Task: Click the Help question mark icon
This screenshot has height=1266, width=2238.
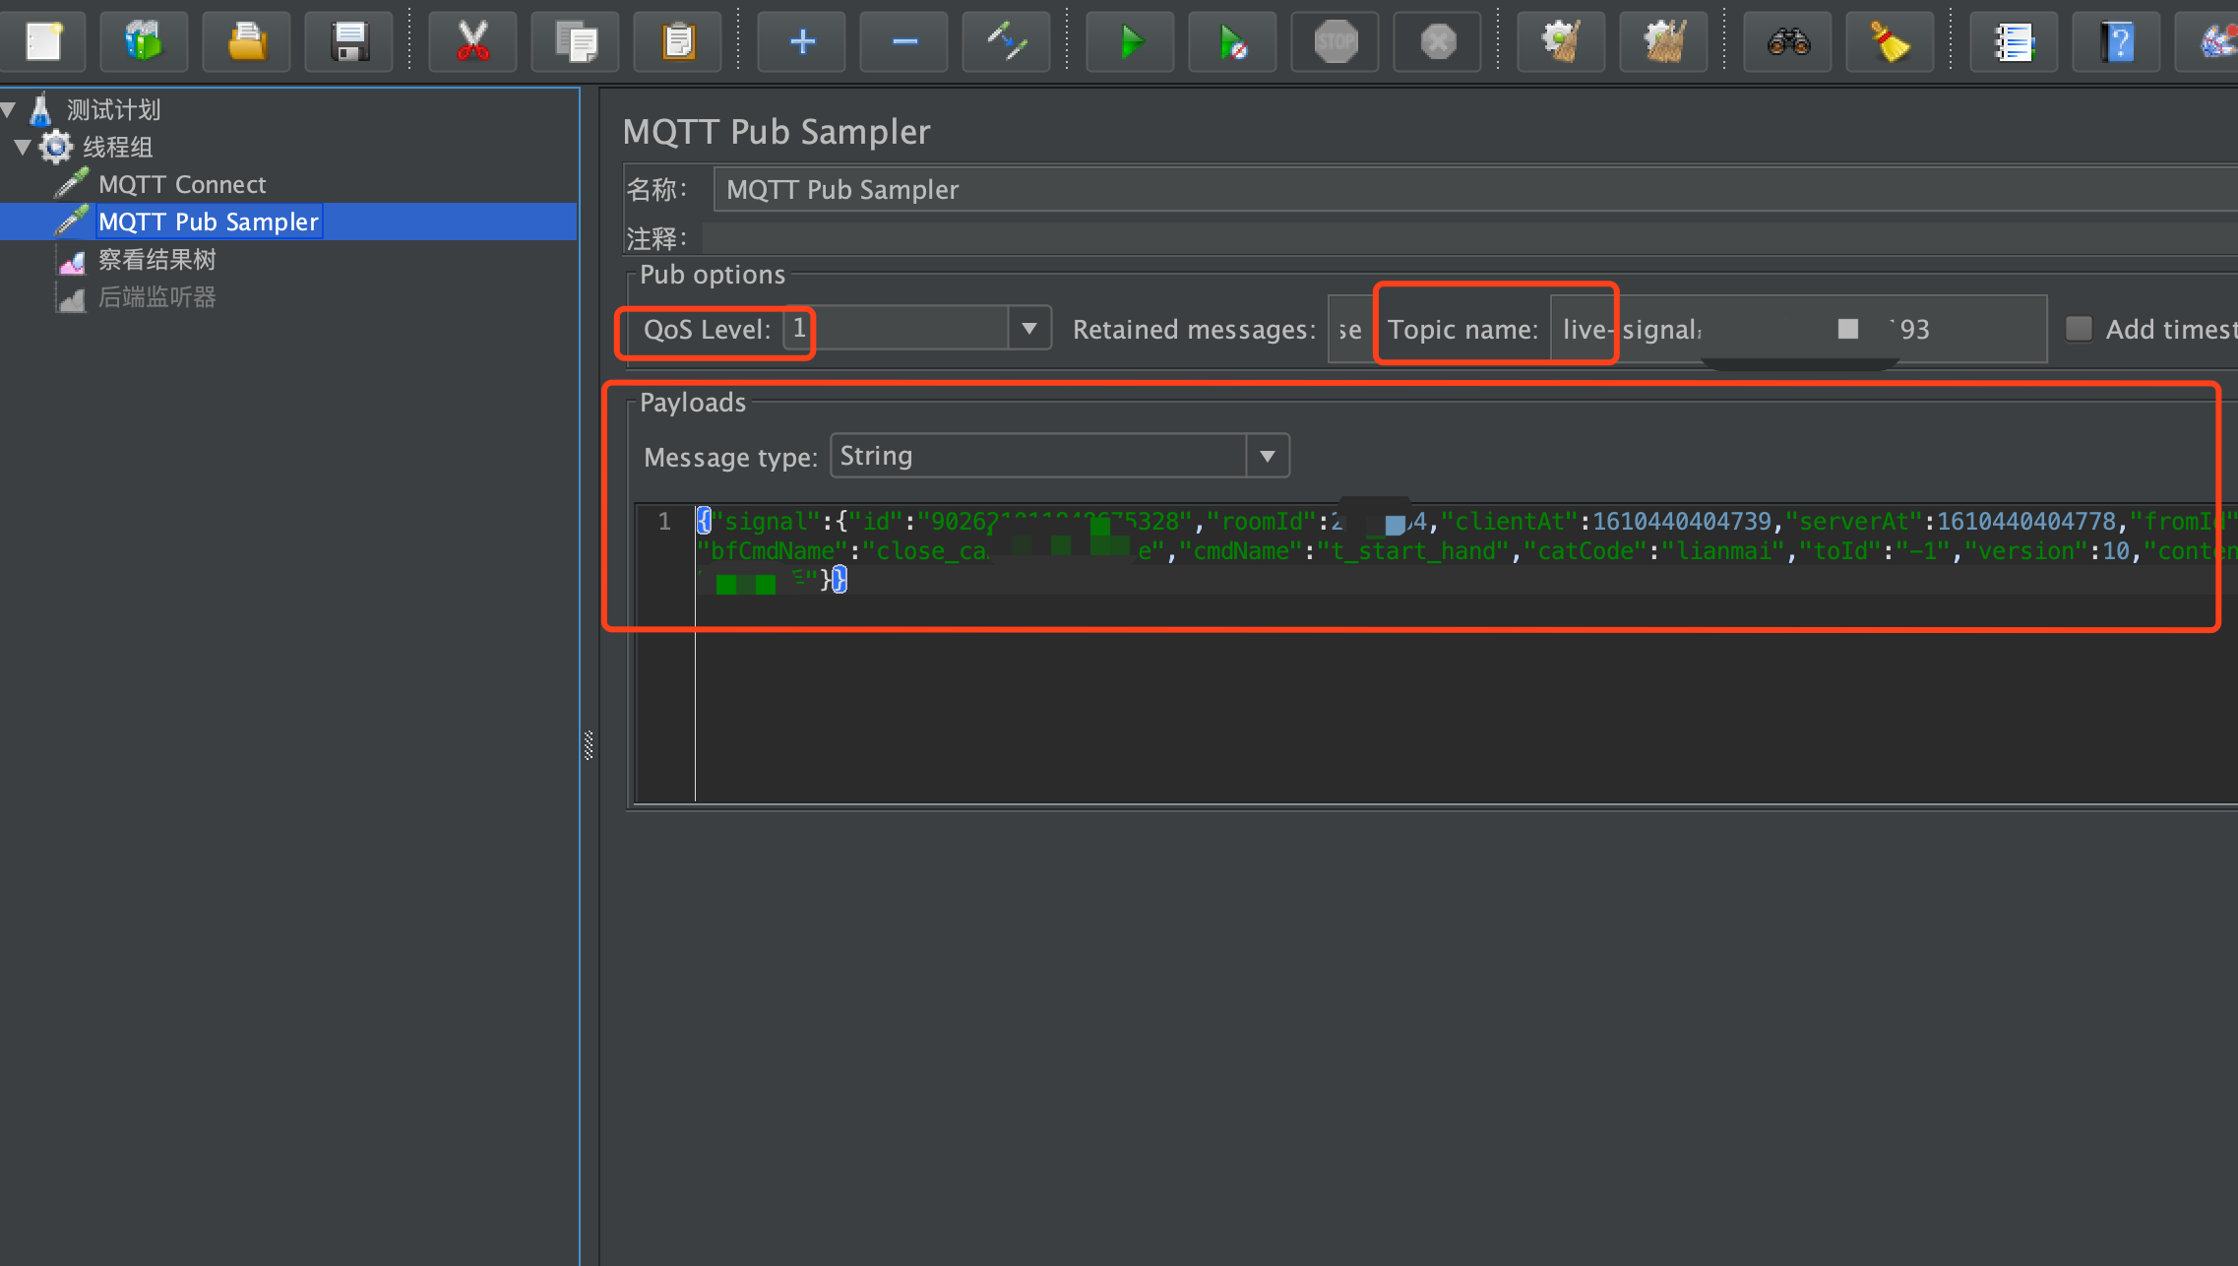Action: [2116, 41]
